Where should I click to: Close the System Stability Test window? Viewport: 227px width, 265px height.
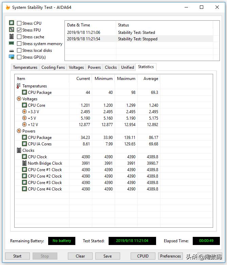(x=217, y=7)
